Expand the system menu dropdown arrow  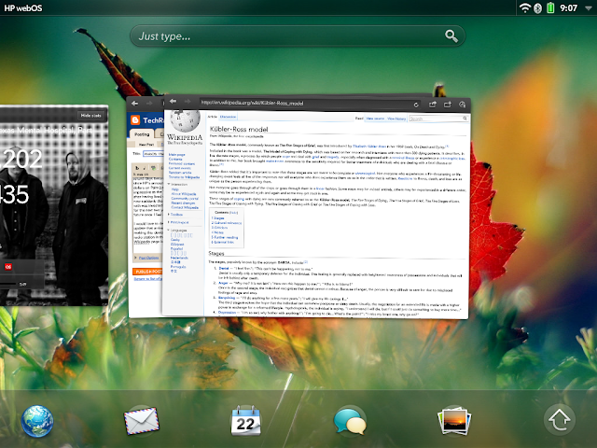588,8
